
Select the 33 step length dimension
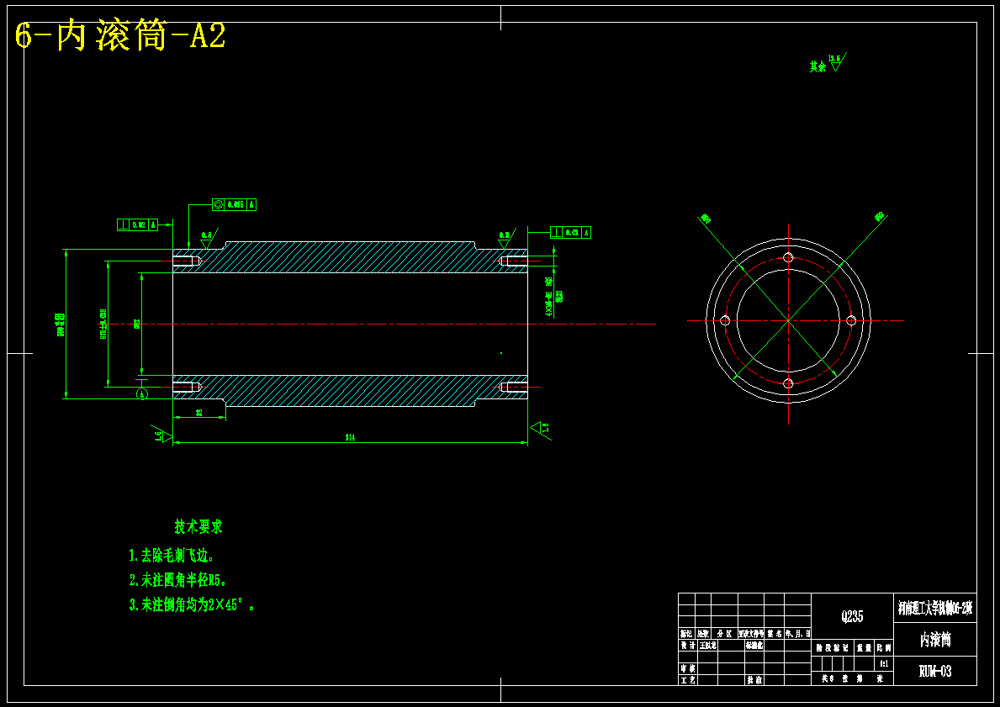click(199, 413)
